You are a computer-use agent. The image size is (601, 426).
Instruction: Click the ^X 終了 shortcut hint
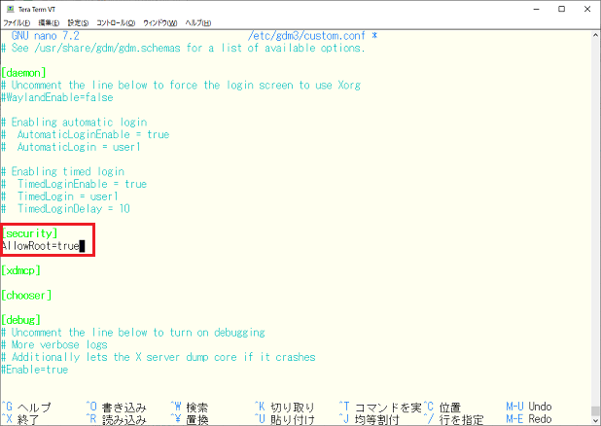(x=25, y=419)
